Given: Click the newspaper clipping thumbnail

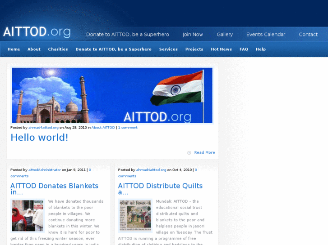Looking at the screenshot, I should pos(135,216).
